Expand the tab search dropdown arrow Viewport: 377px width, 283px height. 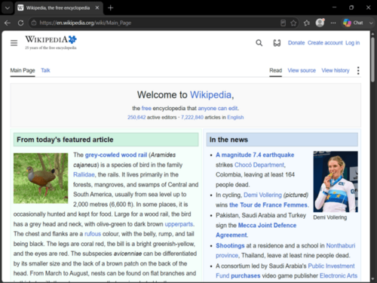click(8, 8)
